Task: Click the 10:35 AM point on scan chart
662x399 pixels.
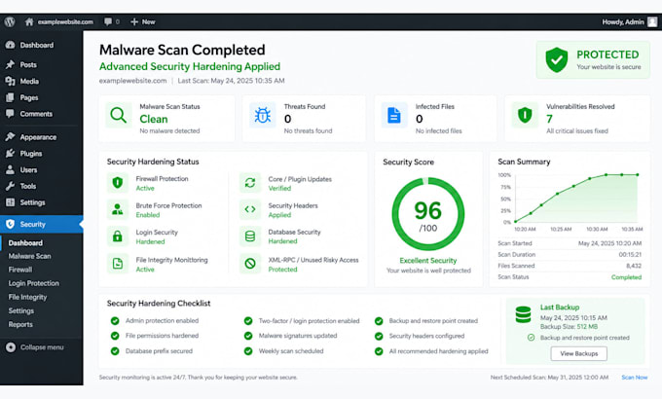Action: point(637,174)
